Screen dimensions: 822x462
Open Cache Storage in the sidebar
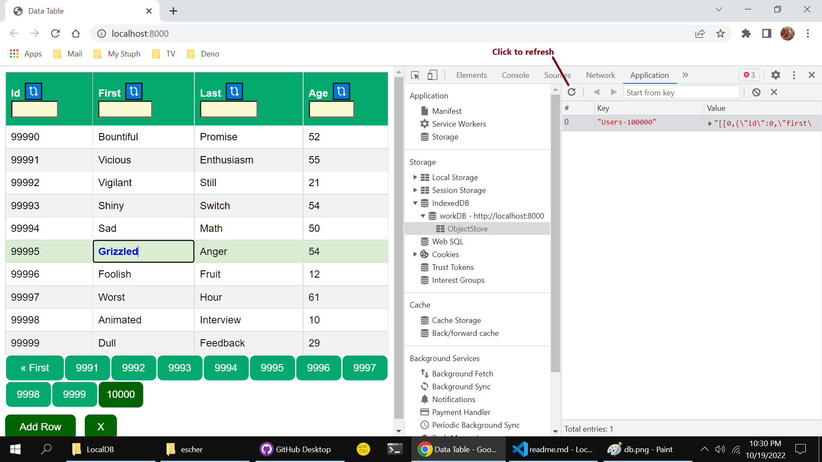456,320
